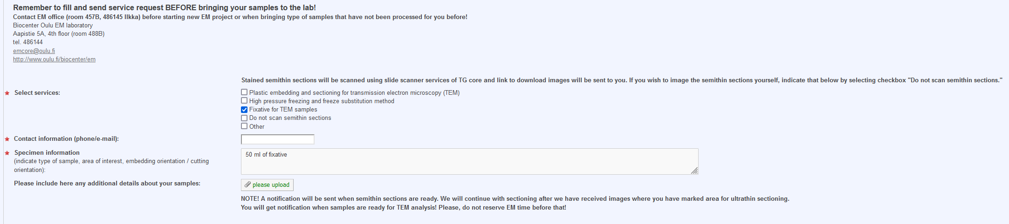Image resolution: width=1009 pixels, height=224 pixels.
Task: Click the red star beside Contact information
Action: tap(7, 139)
